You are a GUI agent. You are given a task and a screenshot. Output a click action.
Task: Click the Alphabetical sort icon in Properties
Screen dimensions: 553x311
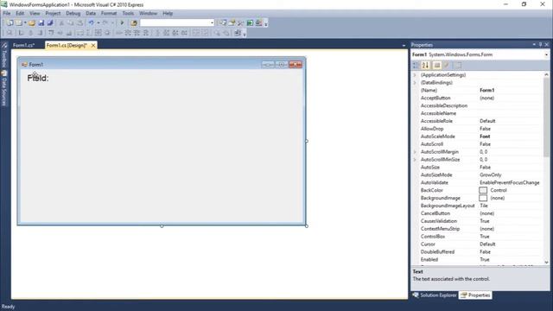[426, 66]
